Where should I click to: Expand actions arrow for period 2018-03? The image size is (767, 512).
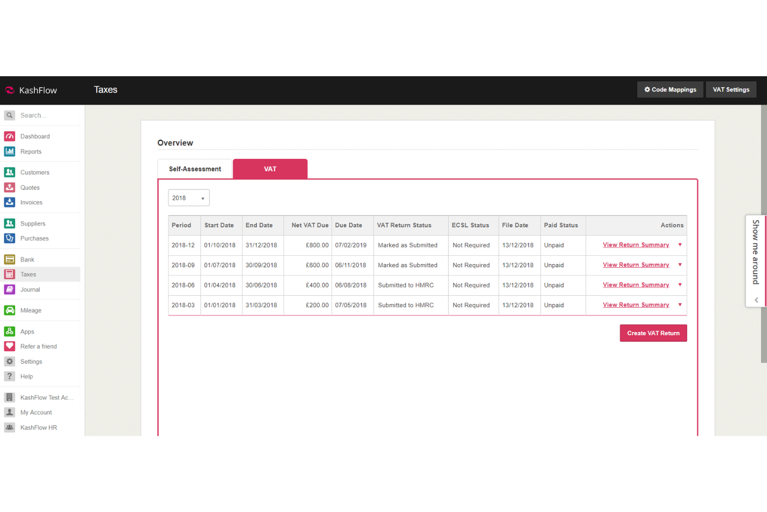point(680,305)
